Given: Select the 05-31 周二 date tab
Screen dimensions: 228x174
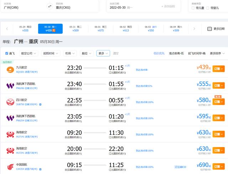Looking at the screenshot, I should pos(76,29).
